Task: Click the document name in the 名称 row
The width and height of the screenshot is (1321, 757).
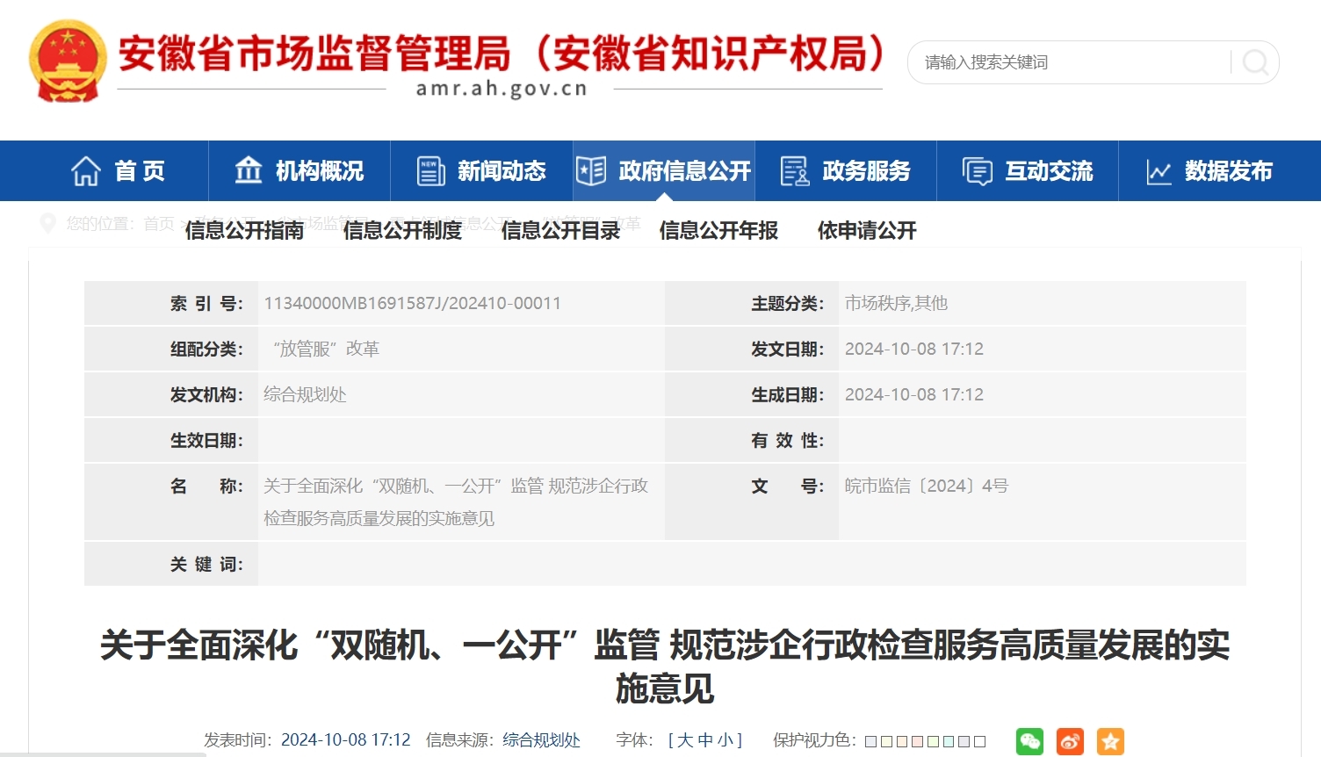Action: coord(456,502)
